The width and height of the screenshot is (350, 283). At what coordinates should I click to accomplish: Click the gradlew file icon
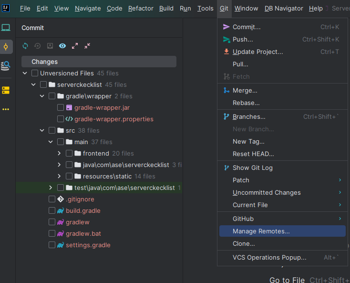(61, 222)
